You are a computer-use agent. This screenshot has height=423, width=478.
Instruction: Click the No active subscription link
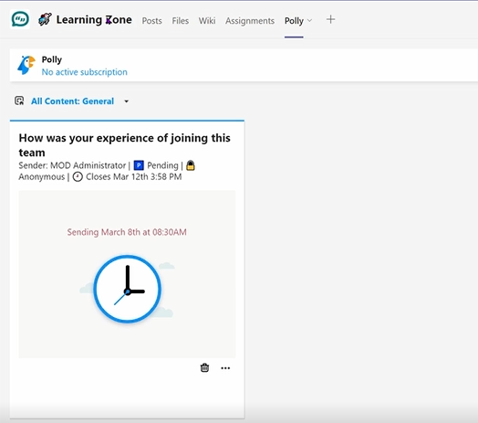pos(85,72)
